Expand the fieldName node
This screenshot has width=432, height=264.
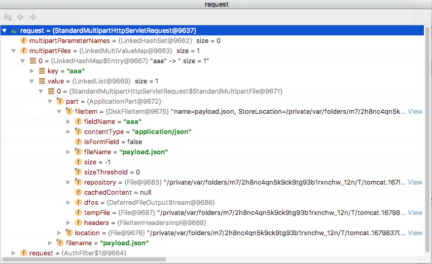point(68,122)
